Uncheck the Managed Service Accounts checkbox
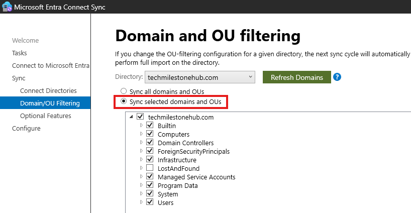This screenshot has height=213, width=411. pyautogui.click(x=150, y=176)
